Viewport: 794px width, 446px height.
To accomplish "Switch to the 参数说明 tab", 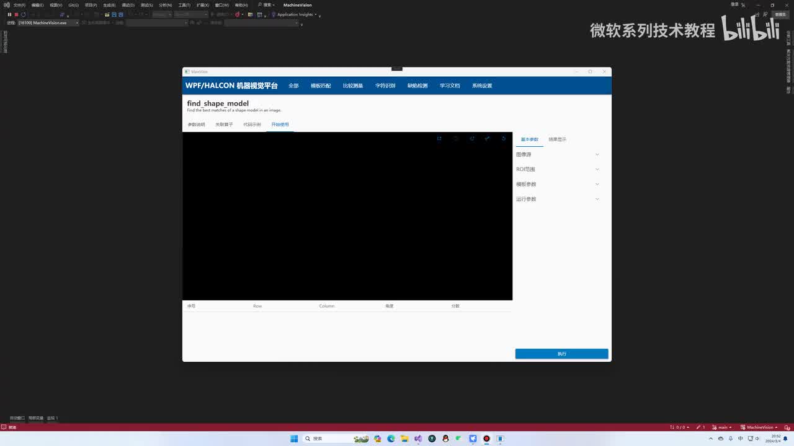I will (196, 125).
